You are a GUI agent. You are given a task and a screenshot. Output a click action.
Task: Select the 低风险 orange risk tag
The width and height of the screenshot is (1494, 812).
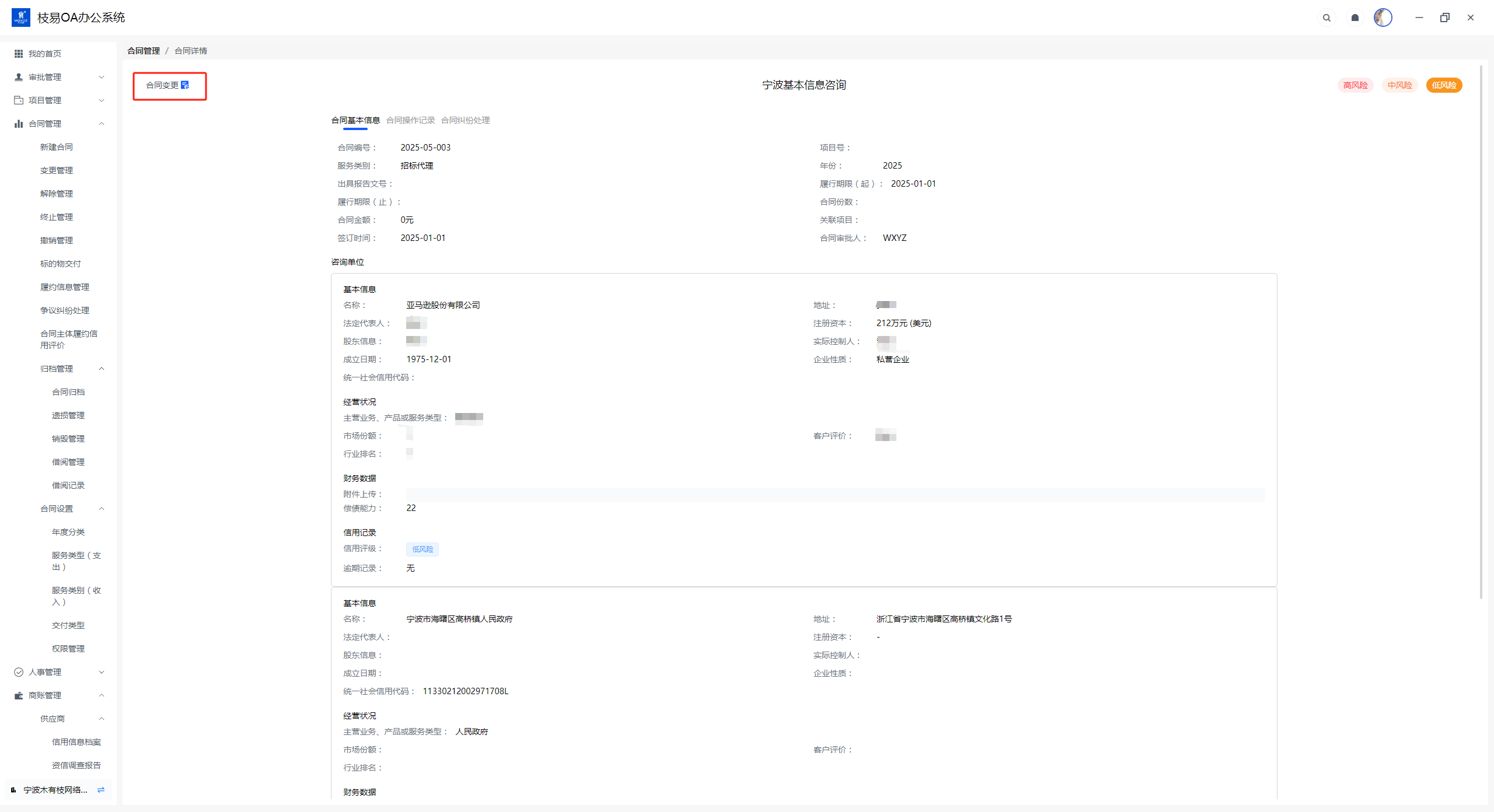[x=1444, y=85]
